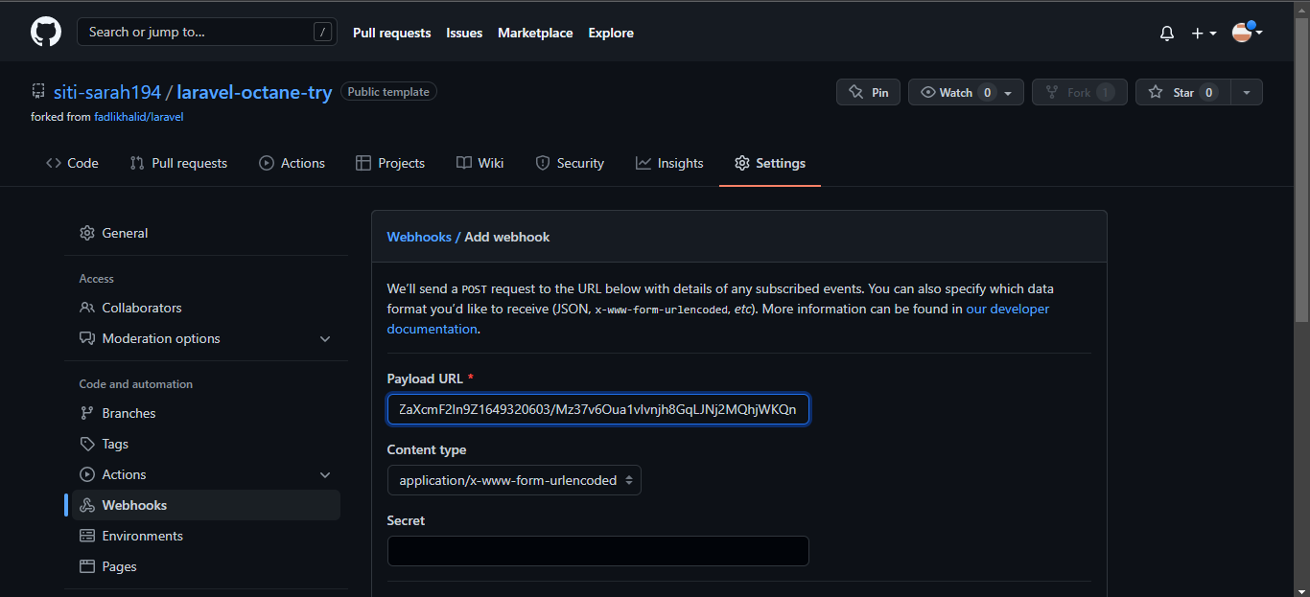
Task: Open Issues in top navigation
Action: [x=464, y=33]
